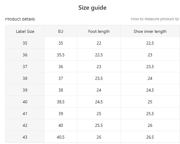
Task: Select the Product details heading
Action: (x=20, y=19)
